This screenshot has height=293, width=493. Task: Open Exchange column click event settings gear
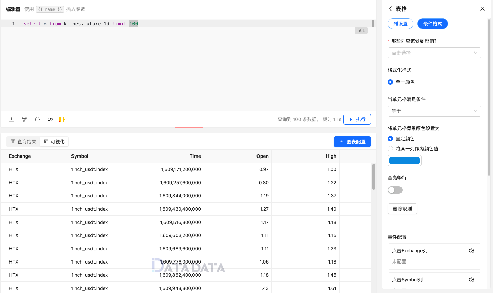(472, 251)
